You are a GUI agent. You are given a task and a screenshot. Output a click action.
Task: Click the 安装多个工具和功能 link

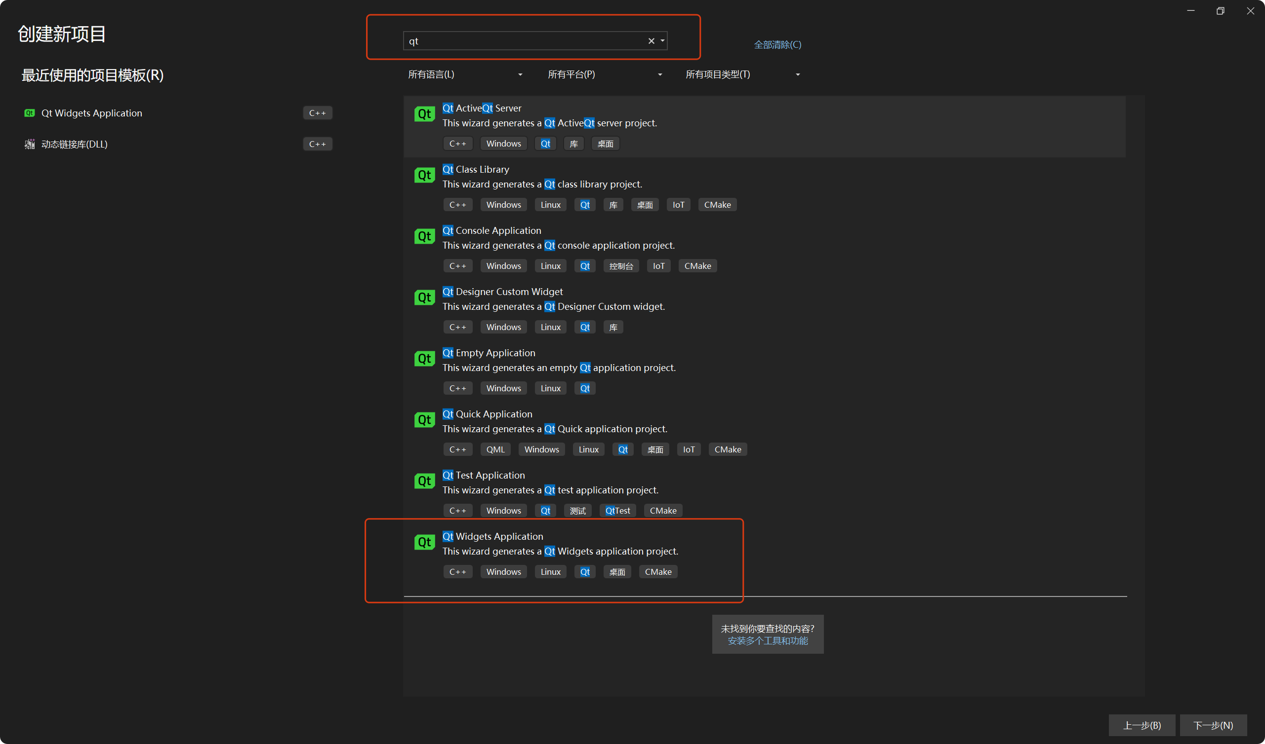[768, 641]
